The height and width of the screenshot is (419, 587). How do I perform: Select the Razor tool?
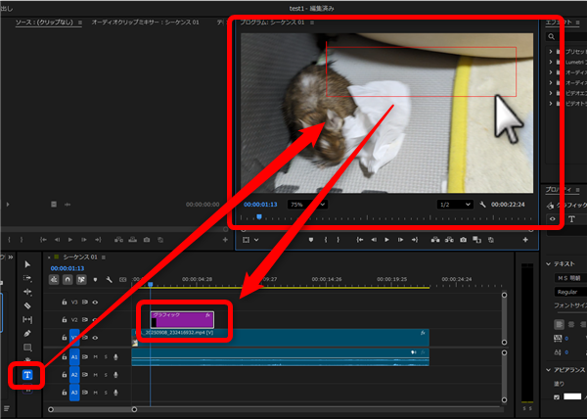27,305
